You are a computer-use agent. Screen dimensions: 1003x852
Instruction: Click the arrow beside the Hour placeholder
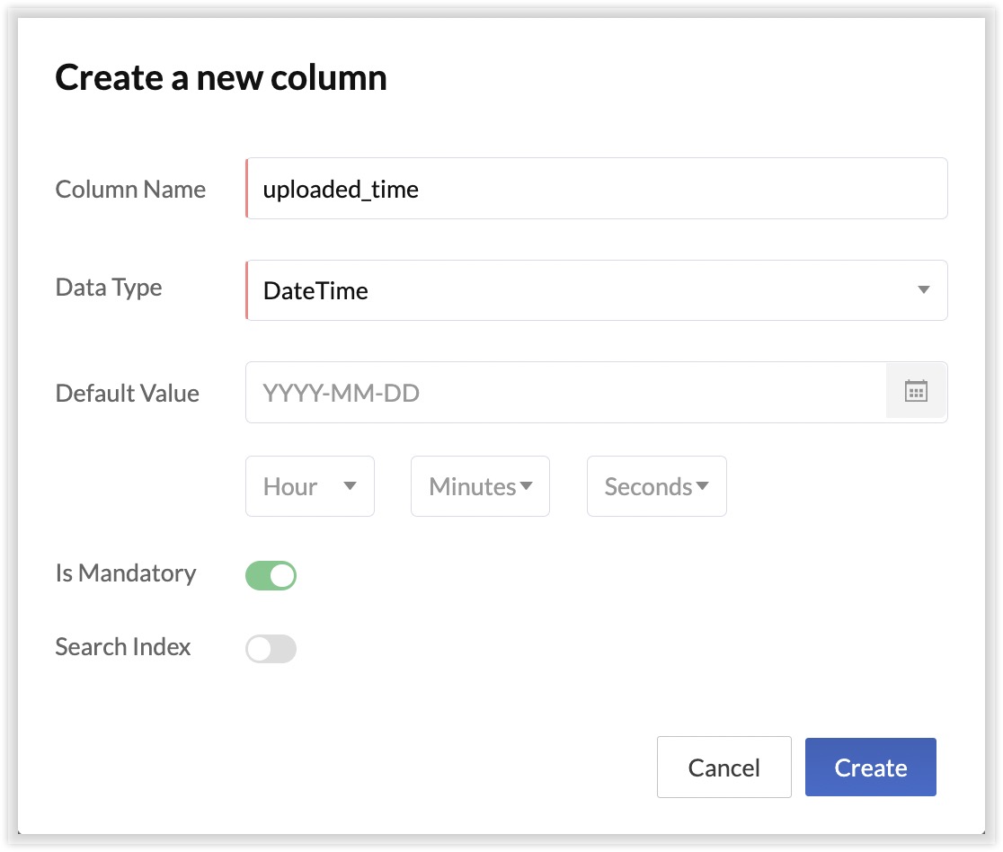tap(351, 486)
